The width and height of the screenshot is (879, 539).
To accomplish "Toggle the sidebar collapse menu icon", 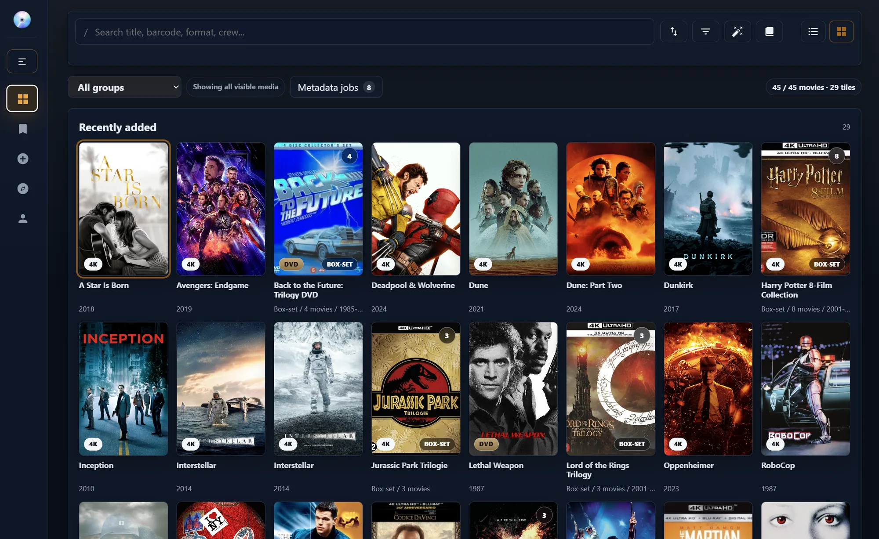I will point(22,61).
